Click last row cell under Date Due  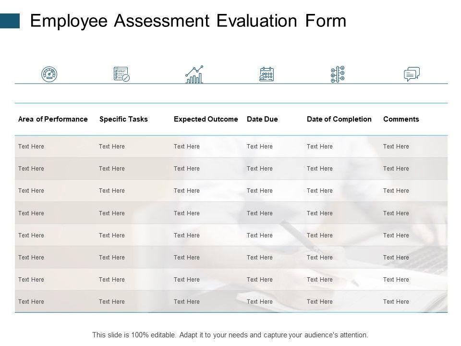(x=260, y=302)
